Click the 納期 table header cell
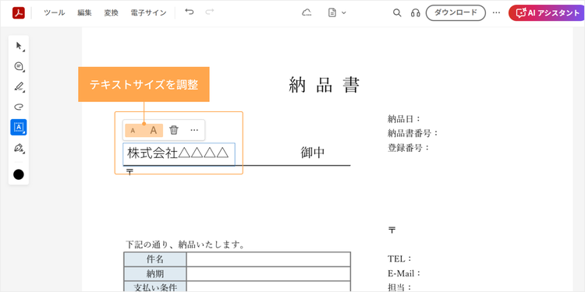585x292 pixels. point(155,274)
